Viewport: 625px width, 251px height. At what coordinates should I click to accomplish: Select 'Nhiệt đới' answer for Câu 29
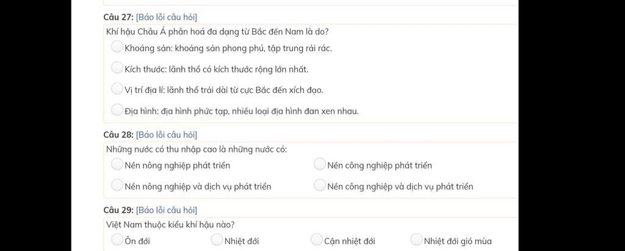pos(217,239)
